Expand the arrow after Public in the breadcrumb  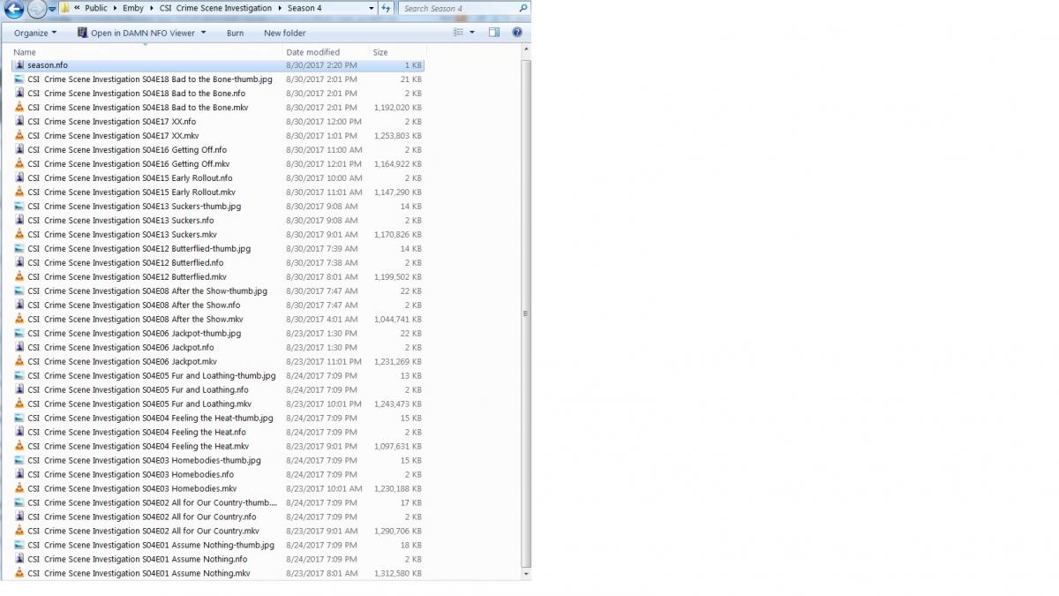[x=115, y=8]
